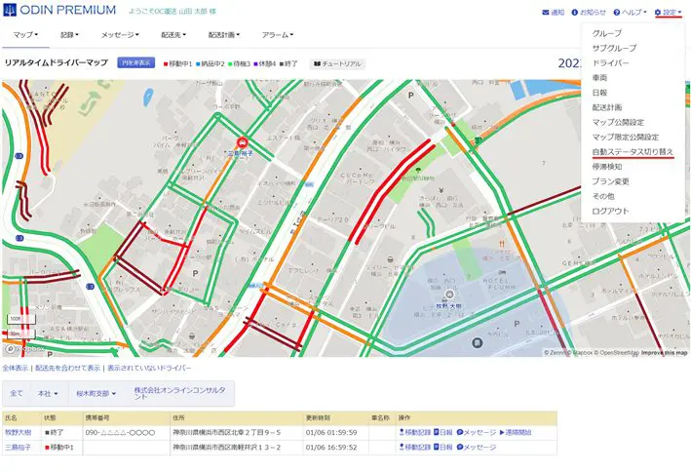Select the 全て group filter
This screenshot has height=473, width=691.
tap(17, 393)
